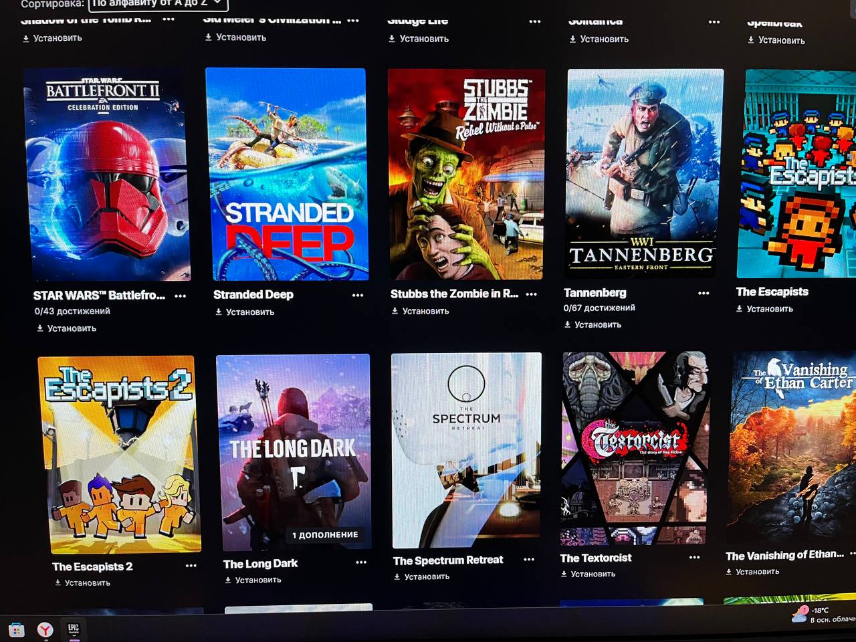
Task: Install Stubbs the Zombie via Установить
Action: coord(420,311)
